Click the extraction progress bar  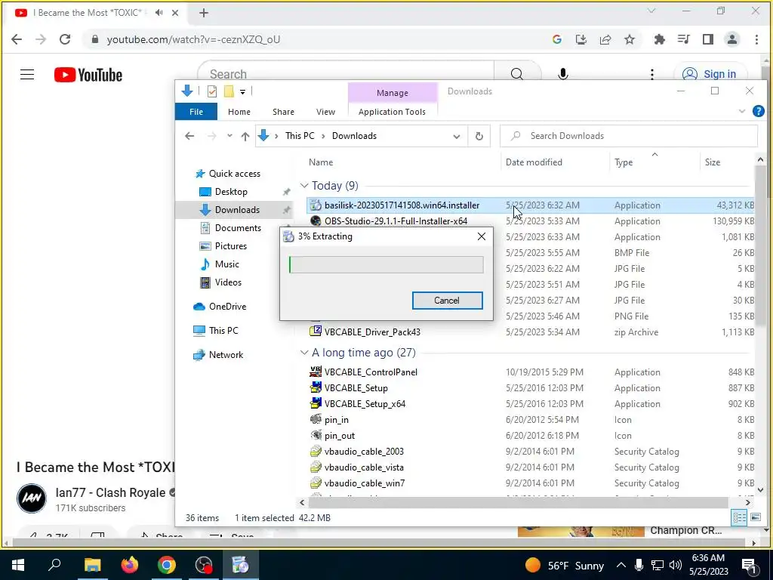[x=386, y=265]
